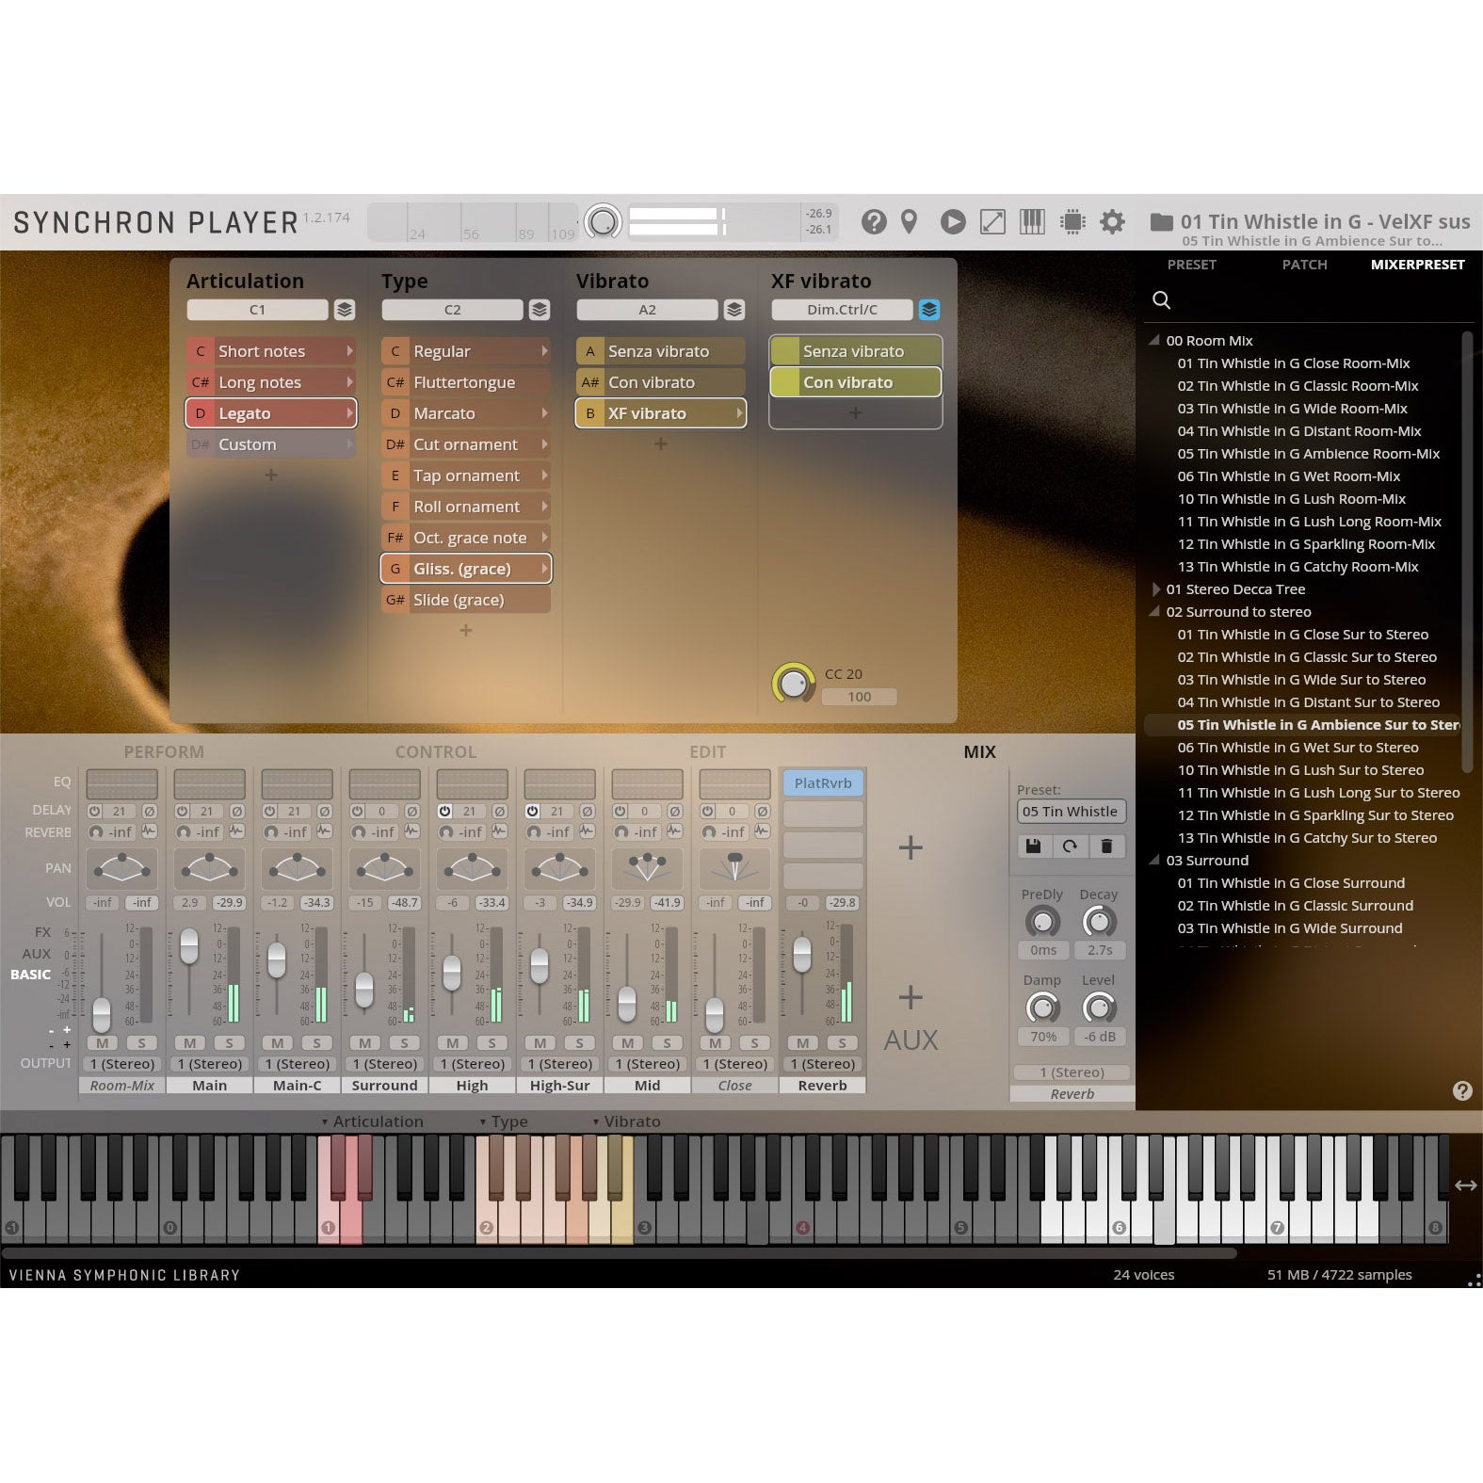Viewport: 1483px width, 1483px height.
Task: Click the waveform icon on the Surround channel
Action: pos(411,831)
